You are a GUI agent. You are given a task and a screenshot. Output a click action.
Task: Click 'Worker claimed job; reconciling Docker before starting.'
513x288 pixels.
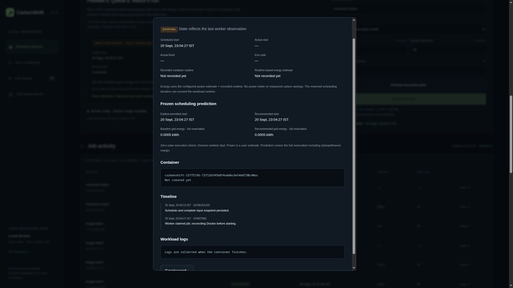click(x=200, y=224)
